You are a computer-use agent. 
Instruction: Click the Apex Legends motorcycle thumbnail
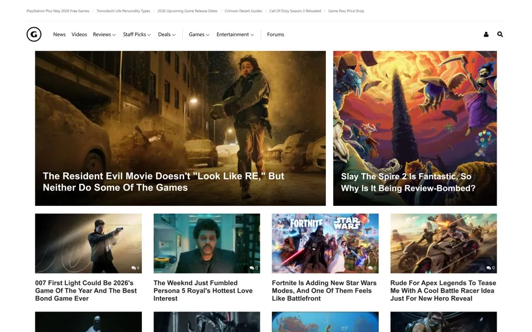[443, 243]
